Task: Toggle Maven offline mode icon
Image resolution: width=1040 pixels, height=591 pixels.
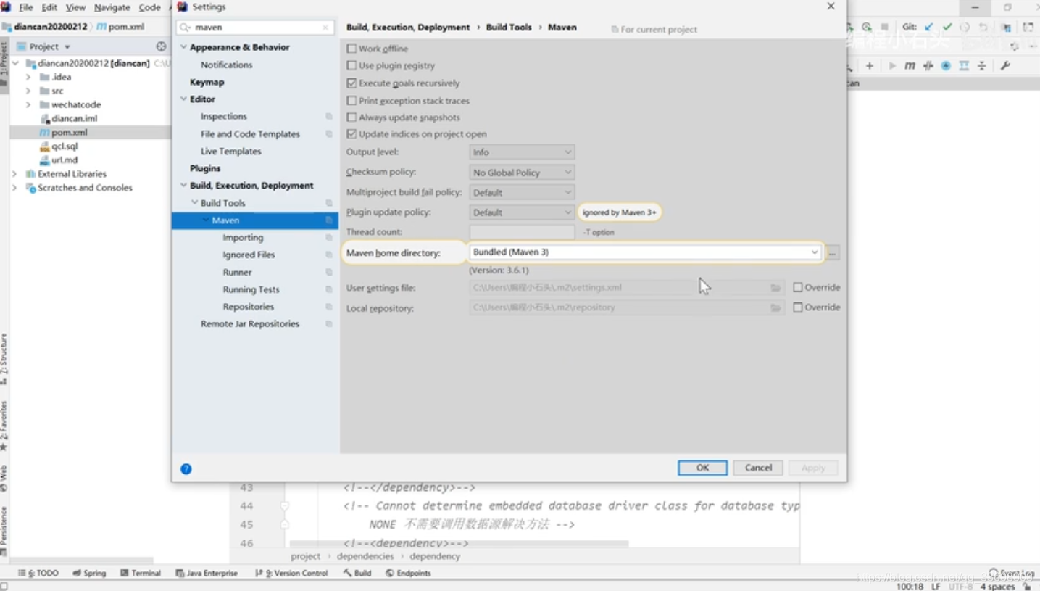Action: tap(928, 65)
